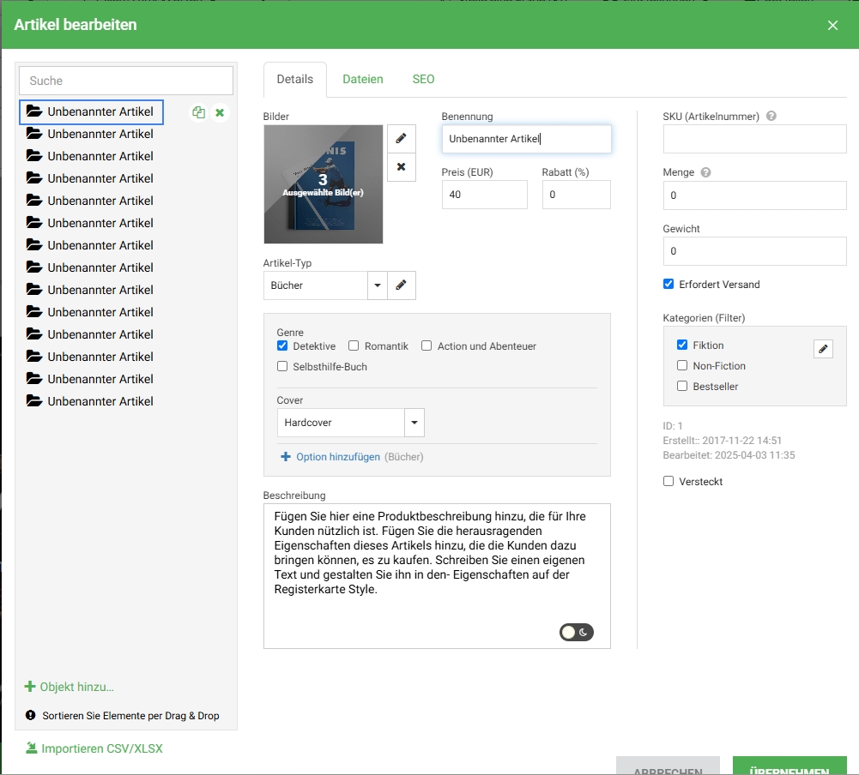Delete first article using green X icon
Viewport: 859px width, 775px height.
point(220,112)
